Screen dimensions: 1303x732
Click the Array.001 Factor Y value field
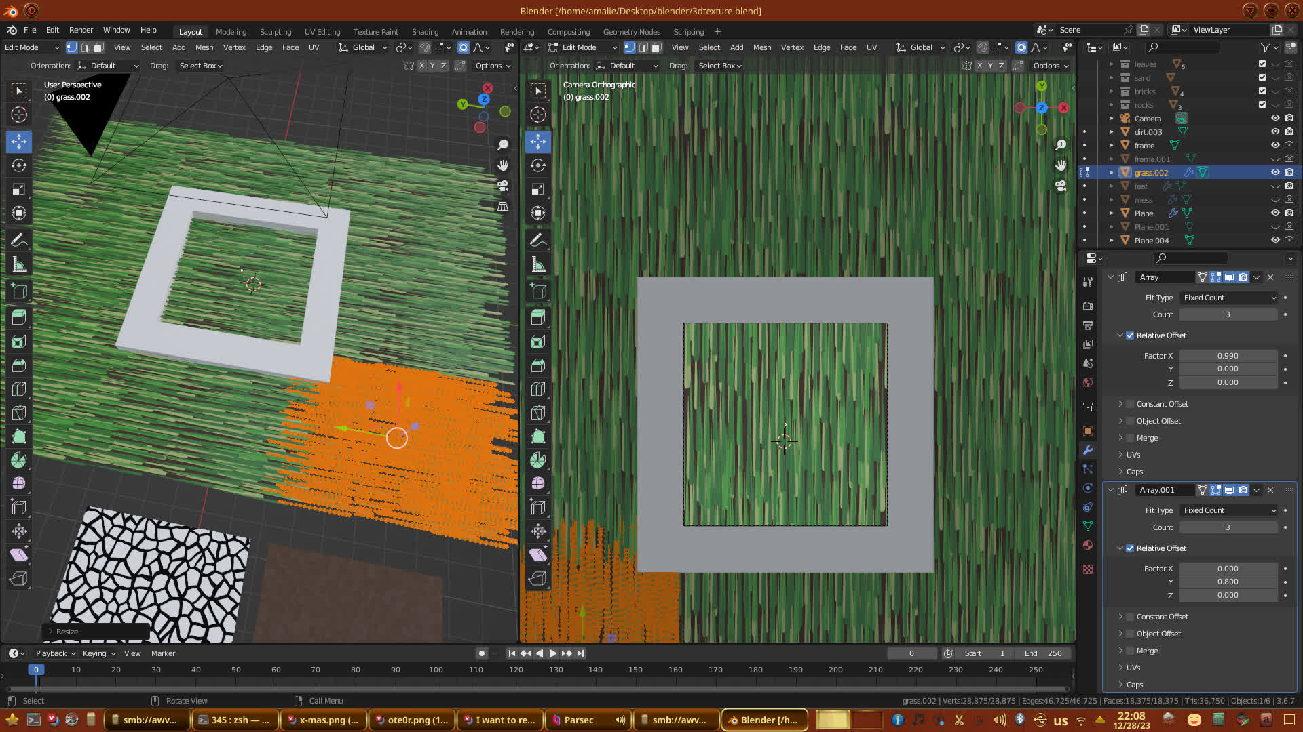1227,582
